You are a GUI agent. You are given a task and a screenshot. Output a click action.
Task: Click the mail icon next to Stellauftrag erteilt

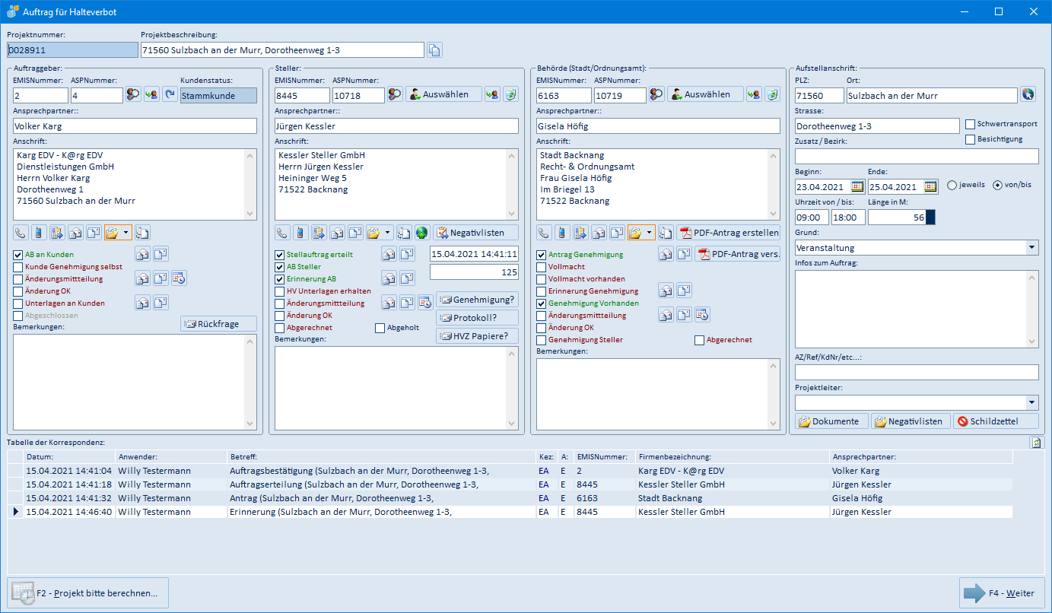coord(389,254)
